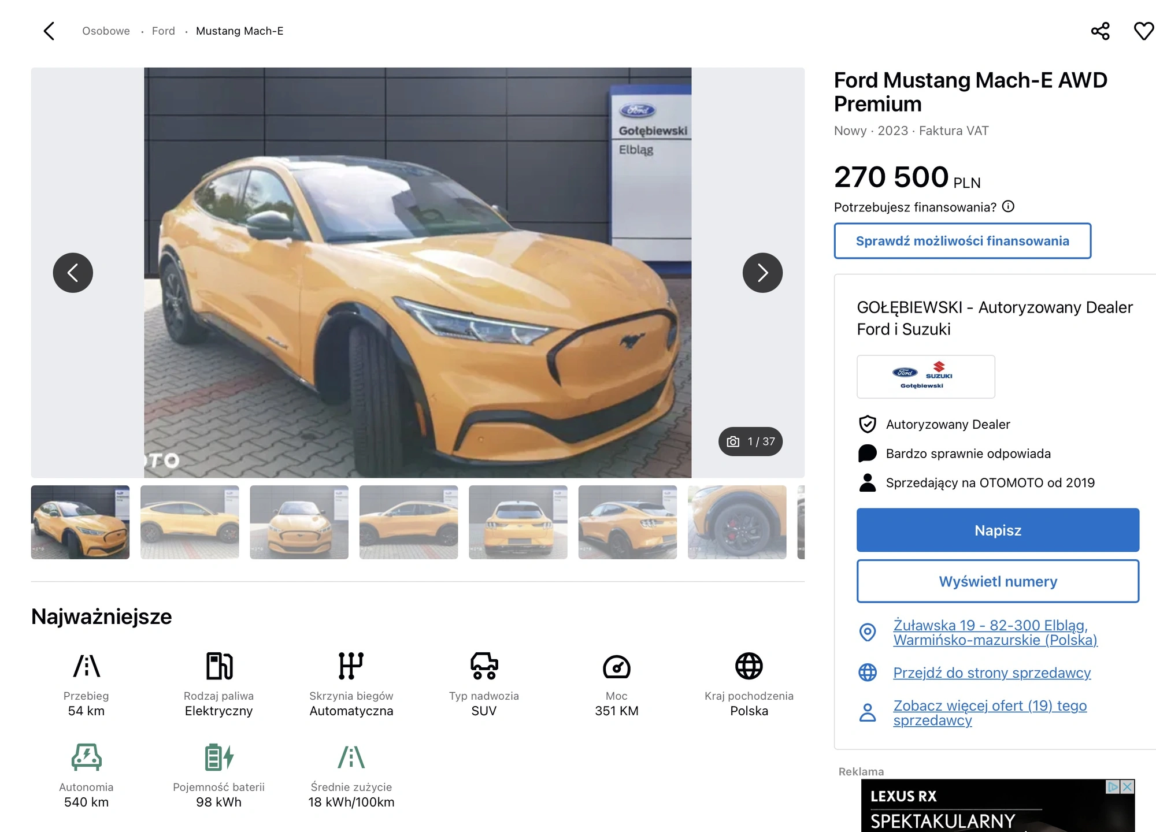This screenshot has height=832, width=1156.
Task: Open Ford breadcrumb link
Action: tap(164, 31)
